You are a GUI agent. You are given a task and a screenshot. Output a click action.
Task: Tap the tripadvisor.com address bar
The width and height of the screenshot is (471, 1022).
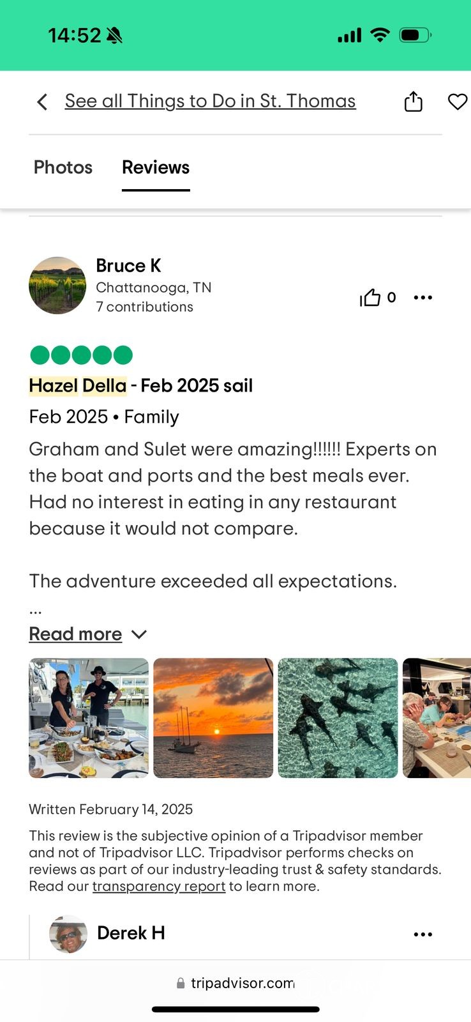coord(242,984)
